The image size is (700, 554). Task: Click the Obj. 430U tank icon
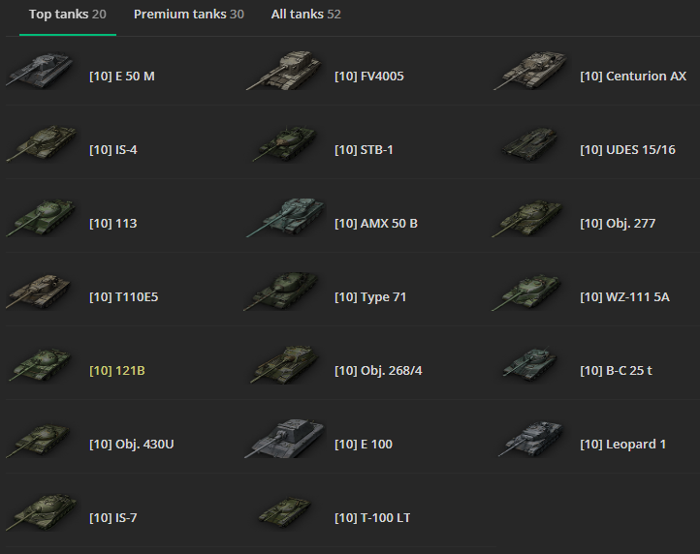coord(39,440)
